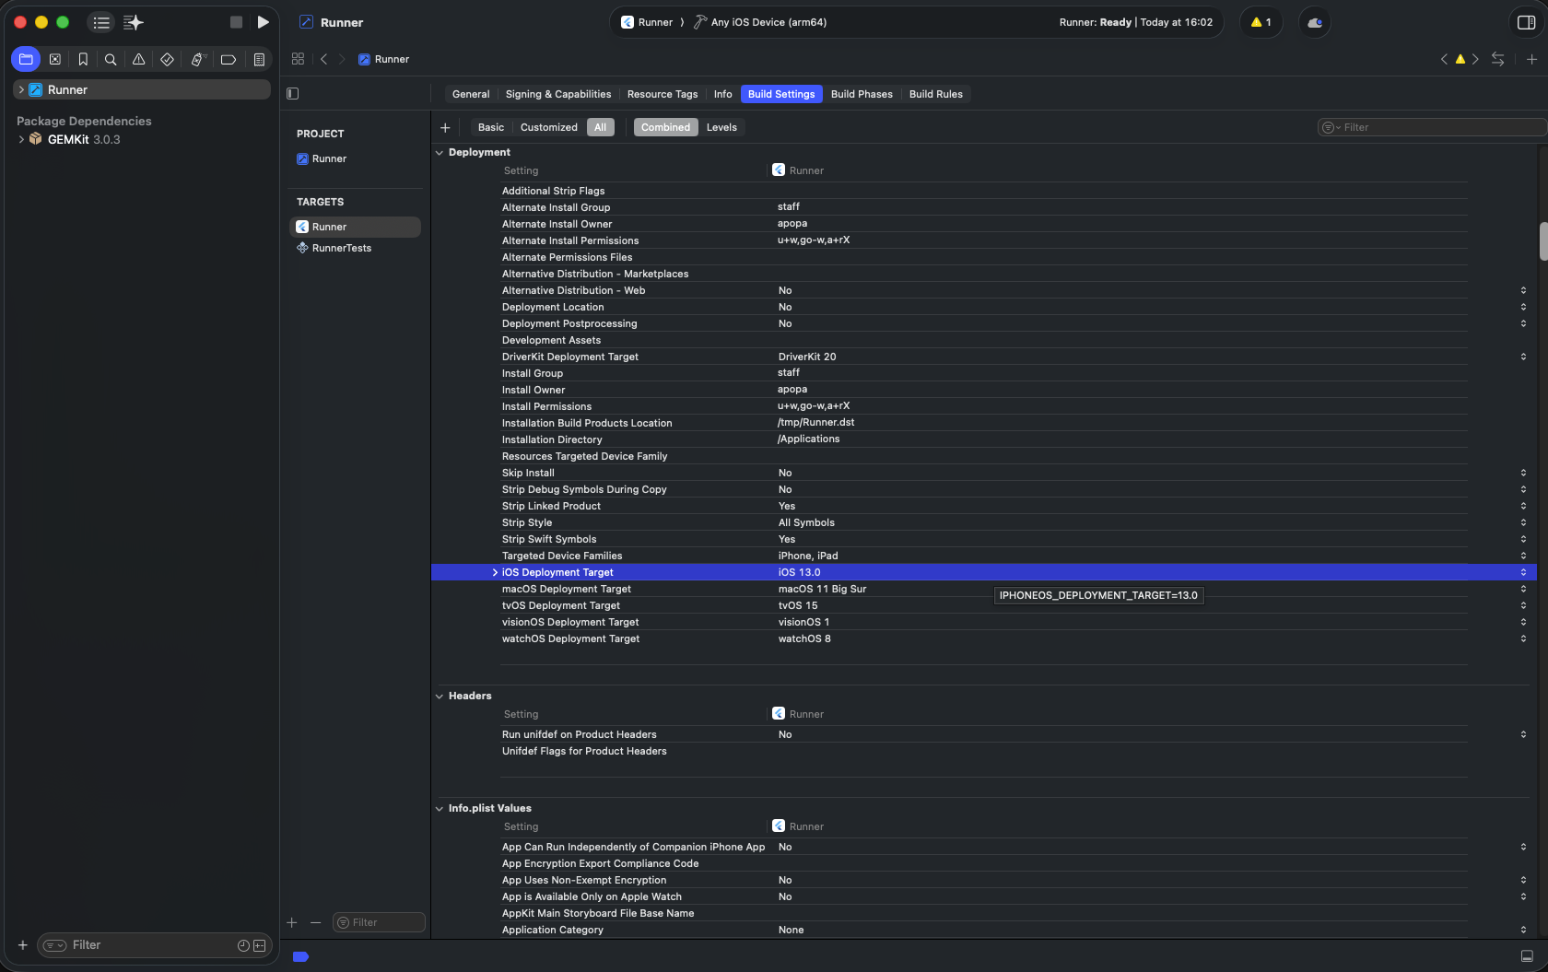This screenshot has height=972, width=1548.
Task: Collapse the Deployment section
Action: [440, 153]
